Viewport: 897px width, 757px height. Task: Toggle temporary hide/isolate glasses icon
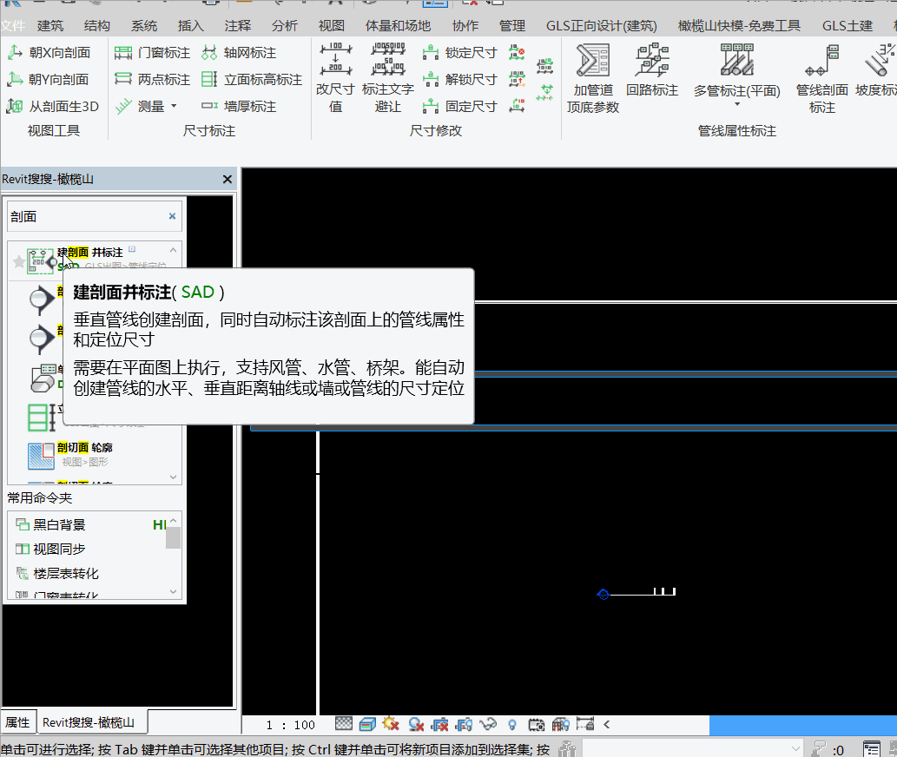click(487, 724)
